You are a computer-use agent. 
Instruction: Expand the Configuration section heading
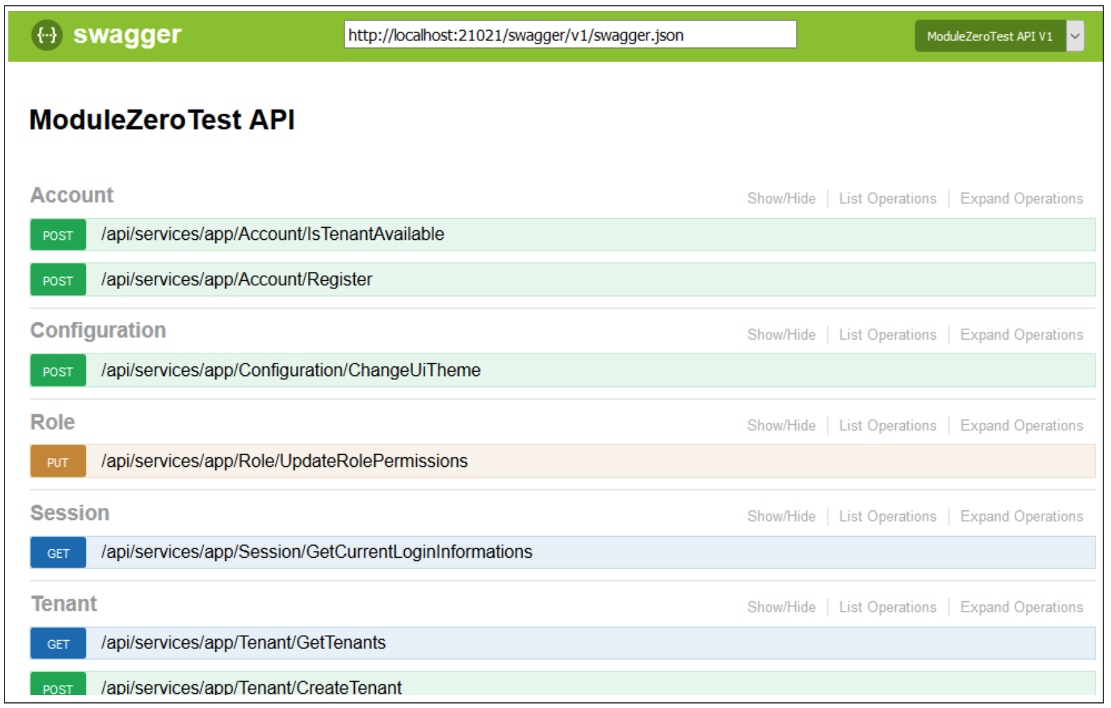pyautogui.click(x=98, y=330)
